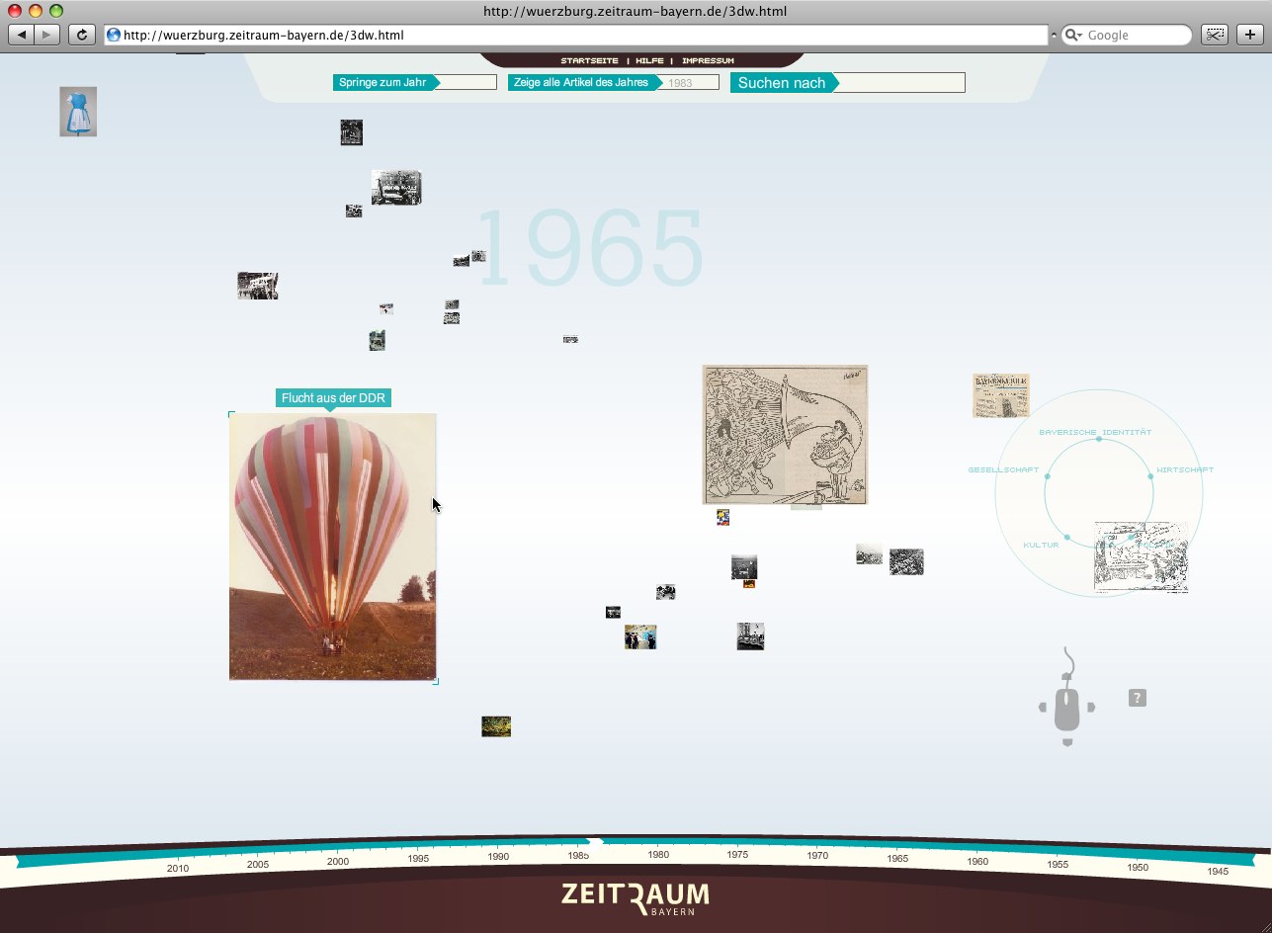
Task: Jump to 2000 on the timeline
Action: point(338,862)
